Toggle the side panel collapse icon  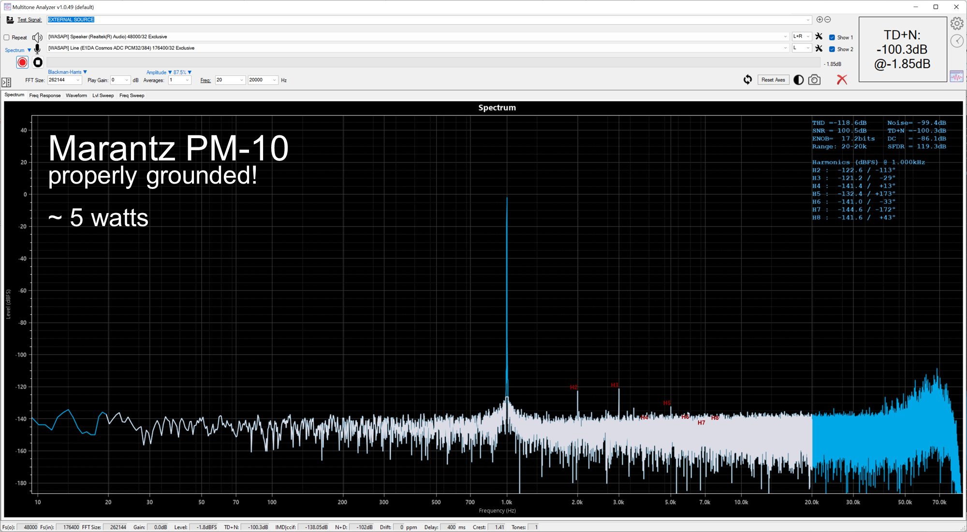tap(6, 83)
